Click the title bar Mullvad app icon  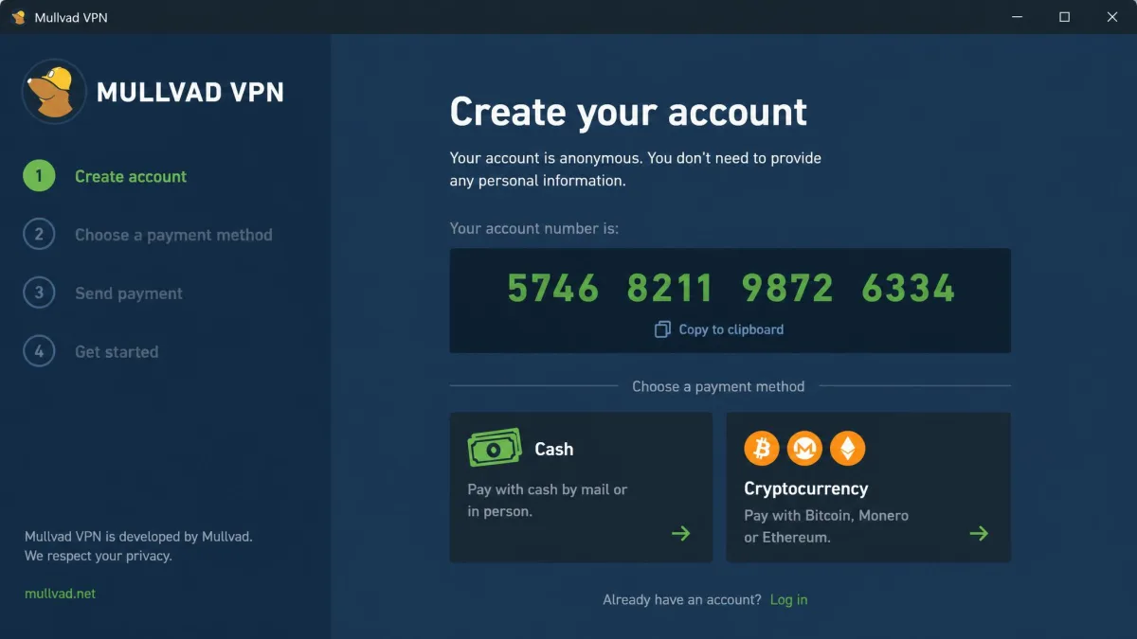pyautogui.click(x=18, y=17)
